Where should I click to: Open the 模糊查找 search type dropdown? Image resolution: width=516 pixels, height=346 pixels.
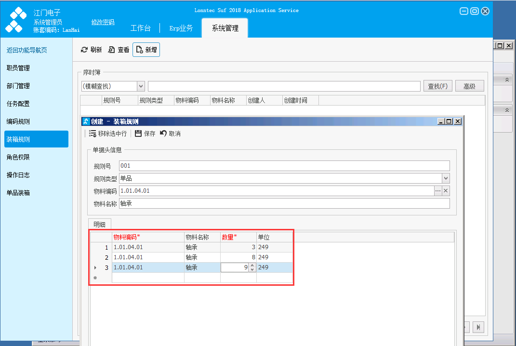coord(141,86)
